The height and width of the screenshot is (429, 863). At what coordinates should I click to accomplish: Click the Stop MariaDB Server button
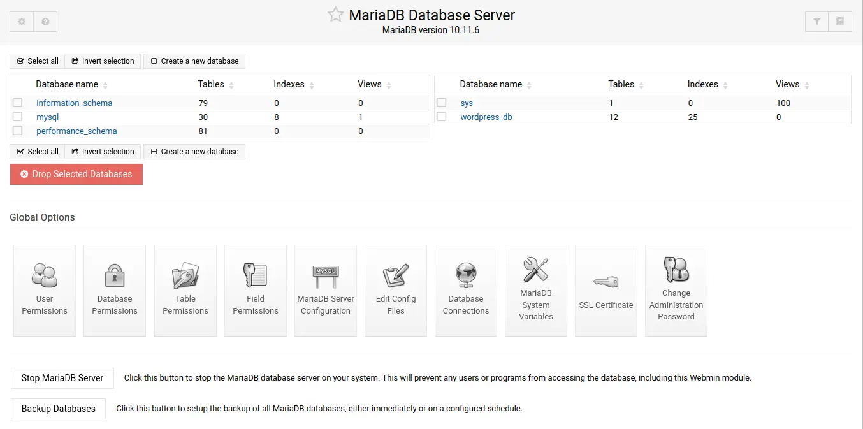click(x=62, y=378)
